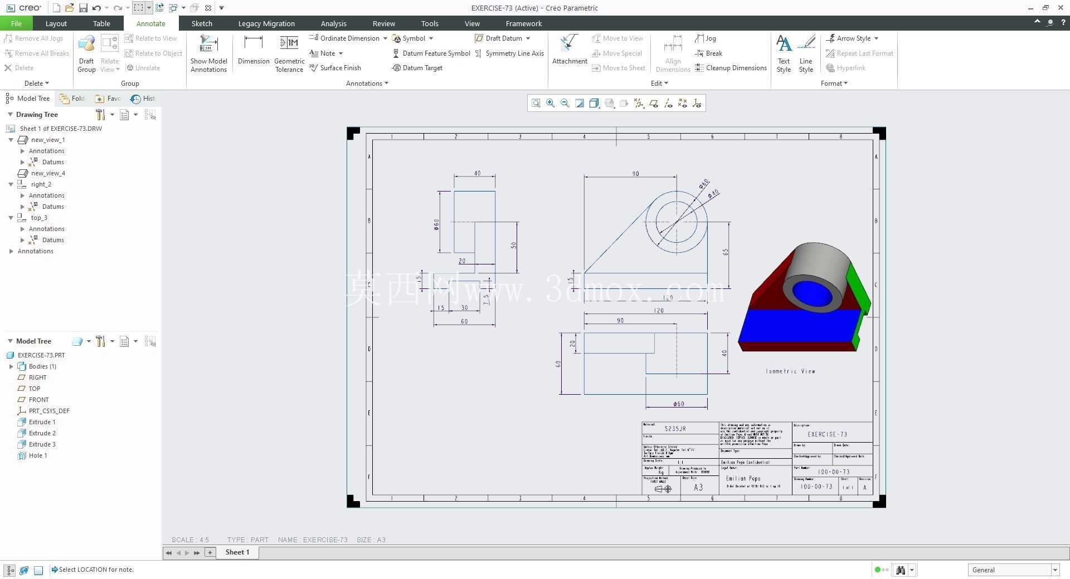Expand Bodies (1) in Model Tree
1070x579 pixels.
[11, 366]
